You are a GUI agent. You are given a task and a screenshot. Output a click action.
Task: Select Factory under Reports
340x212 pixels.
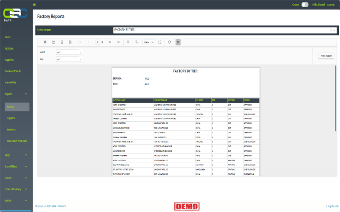point(17,107)
